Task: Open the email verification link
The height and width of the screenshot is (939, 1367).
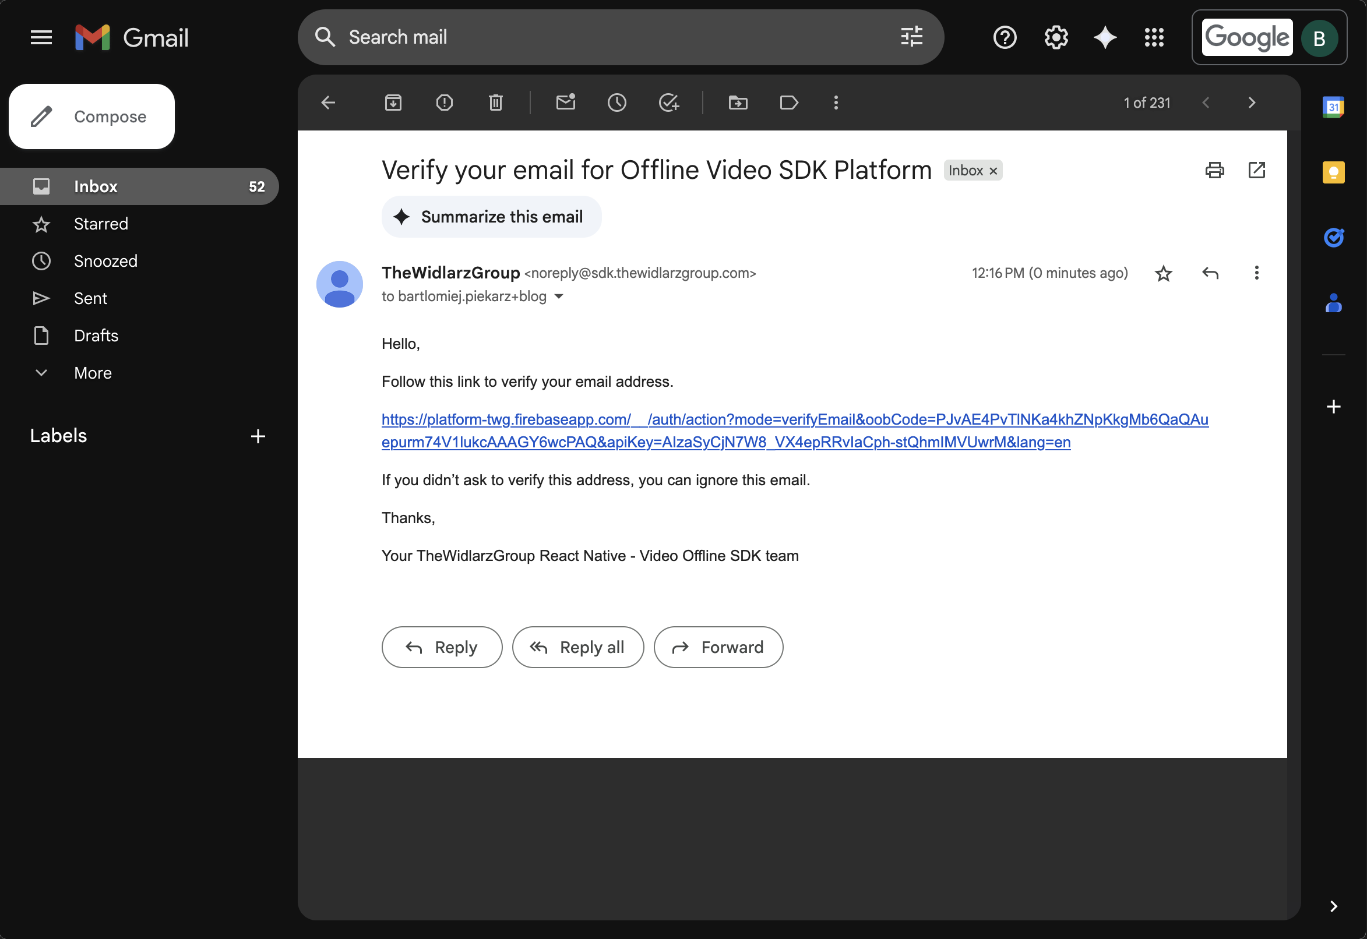Action: pyautogui.click(x=794, y=430)
